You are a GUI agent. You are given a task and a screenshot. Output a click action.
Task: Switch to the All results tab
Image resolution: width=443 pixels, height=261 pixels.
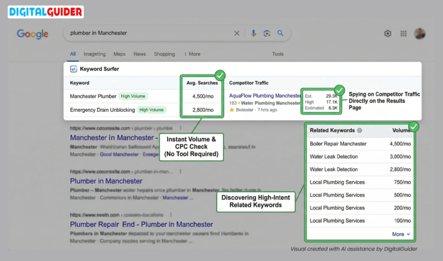click(73, 54)
